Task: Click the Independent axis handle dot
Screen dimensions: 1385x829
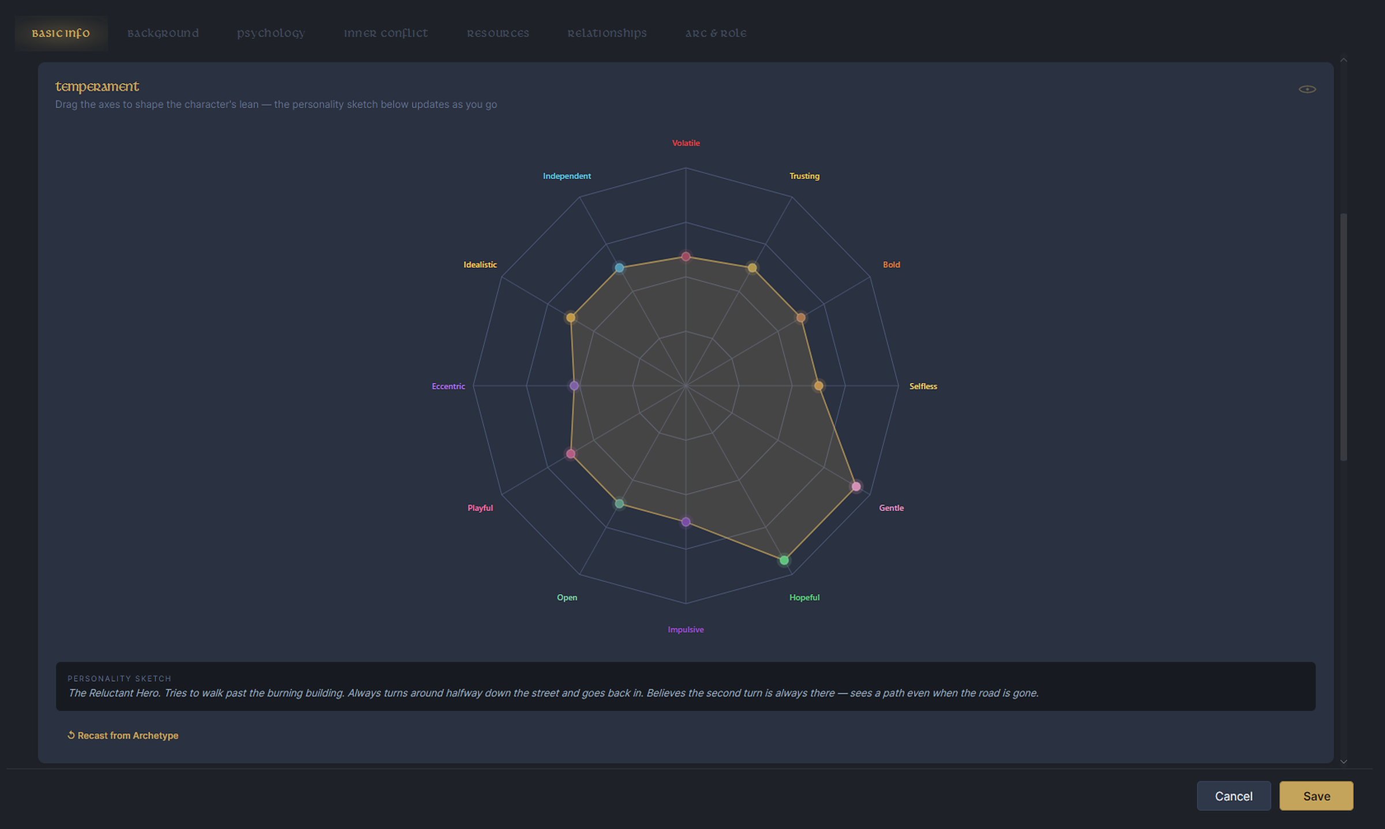Action: [619, 268]
